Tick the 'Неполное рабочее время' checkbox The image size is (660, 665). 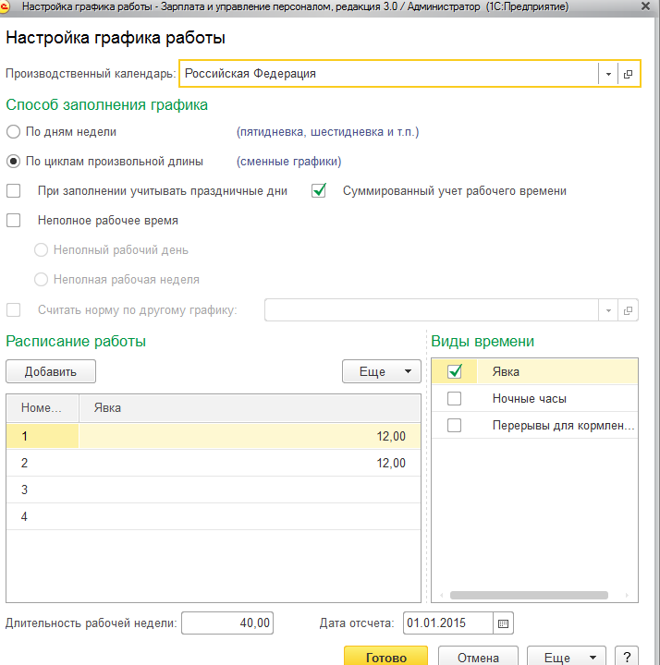[x=13, y=221]
